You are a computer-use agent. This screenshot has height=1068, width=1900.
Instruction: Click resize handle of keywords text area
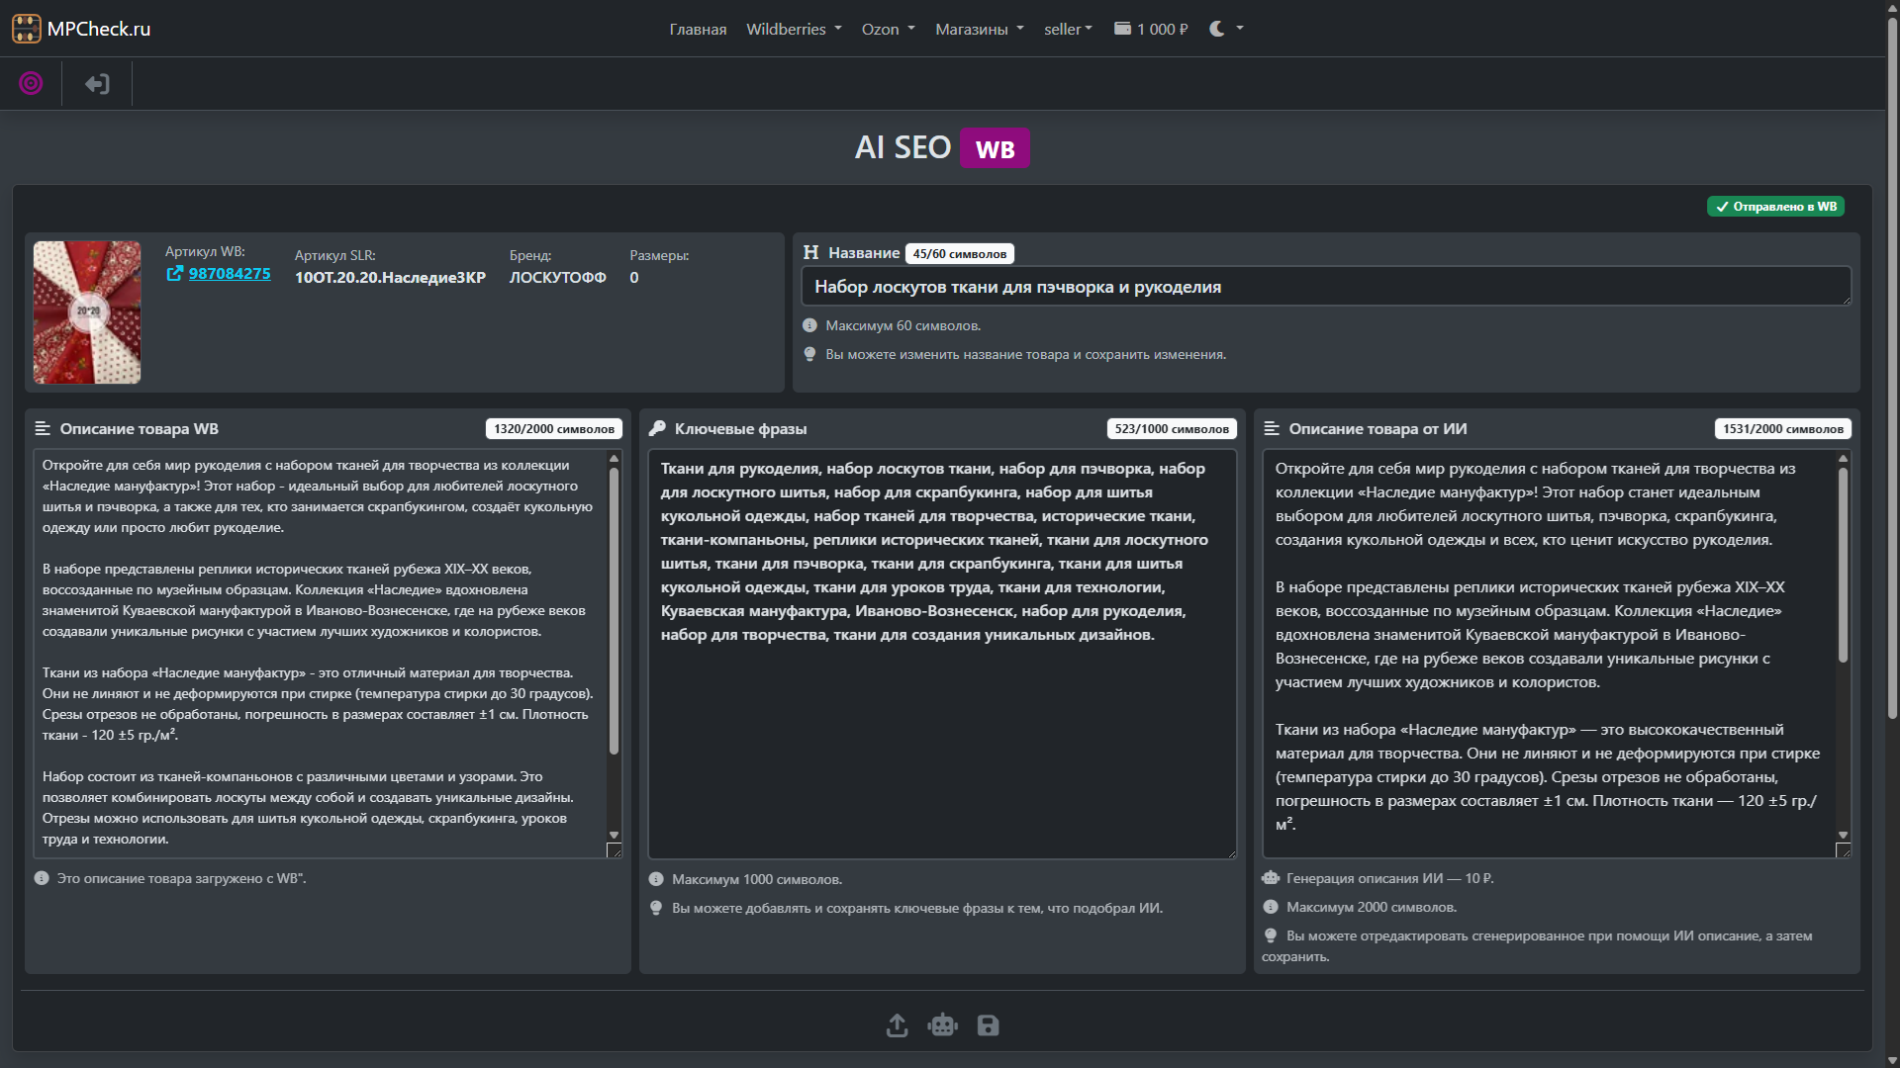1231,853
